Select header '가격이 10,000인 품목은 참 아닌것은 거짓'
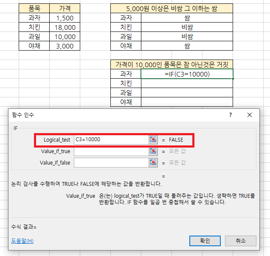 coord(172,65)
